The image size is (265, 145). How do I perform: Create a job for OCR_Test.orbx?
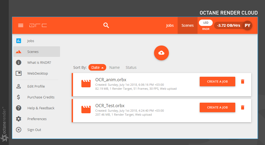click(x=217, y=107)
